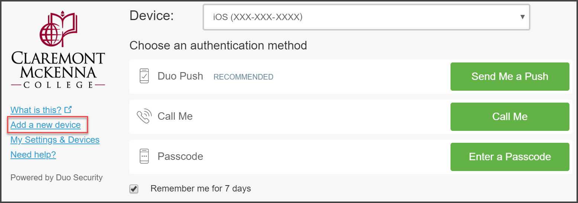Image resolution: width=578 pixels, height=203 pixels.
Task: Click the Duo Push phone checkmark icon
Action: (x=144, y=76)
